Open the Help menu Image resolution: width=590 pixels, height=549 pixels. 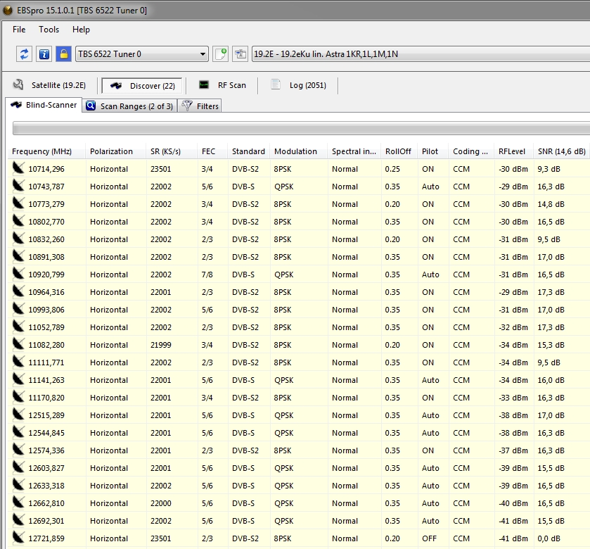pos(81,30)
